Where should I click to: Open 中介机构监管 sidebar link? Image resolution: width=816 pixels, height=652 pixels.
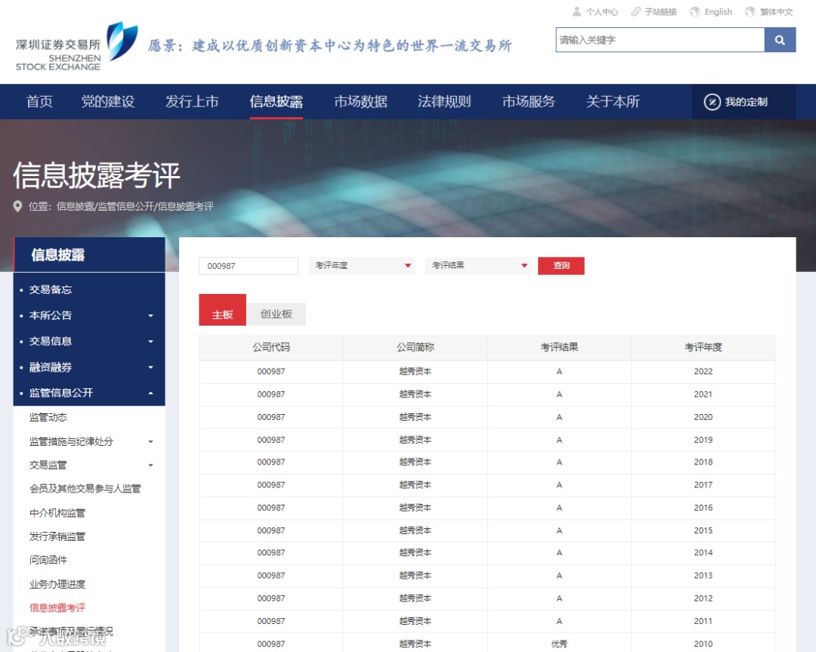point(57,513)
